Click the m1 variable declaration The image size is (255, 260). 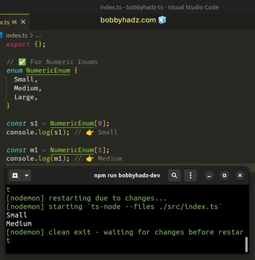tap(34, 150)
